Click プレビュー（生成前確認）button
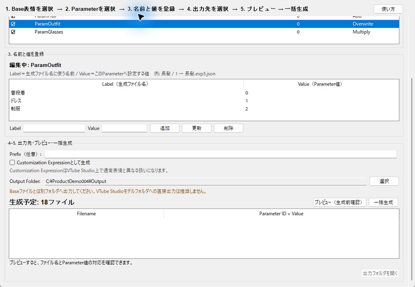The width and height of the screenshot is (415, 287). (x=340, y=202)
